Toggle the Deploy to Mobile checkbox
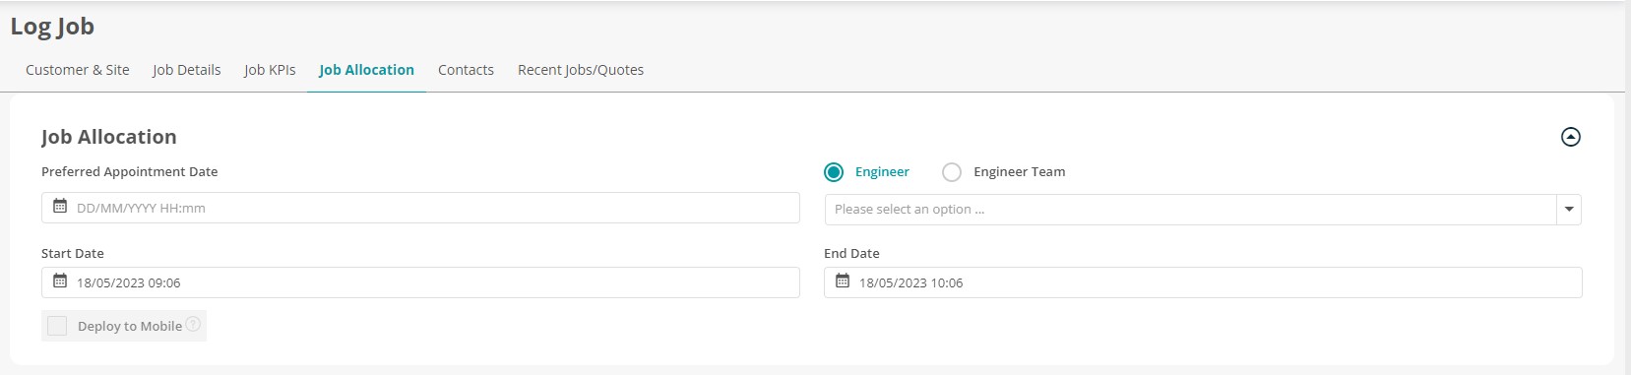The height and width of the screenshot is (375, 1631). tap(57, 326)
